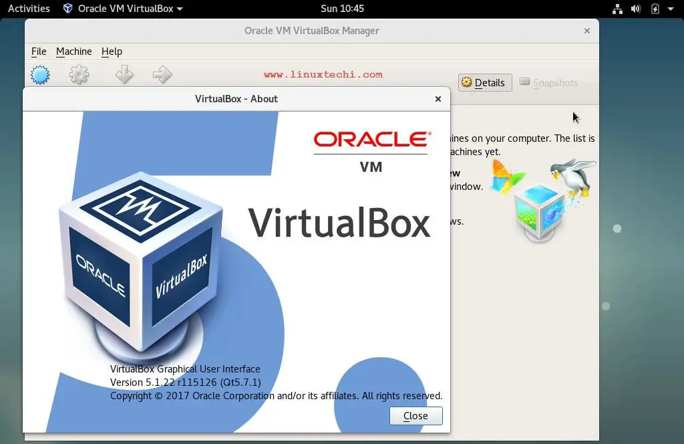Click the VirtualBox - About title bar
Image resolution: width=684 pixels, height=444 pixels.
point(236,99)
